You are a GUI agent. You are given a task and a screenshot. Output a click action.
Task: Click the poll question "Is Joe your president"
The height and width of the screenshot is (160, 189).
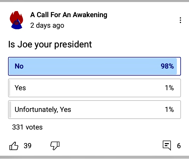50,45
